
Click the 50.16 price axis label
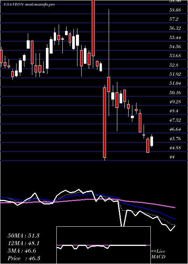(x=175, y=93)
